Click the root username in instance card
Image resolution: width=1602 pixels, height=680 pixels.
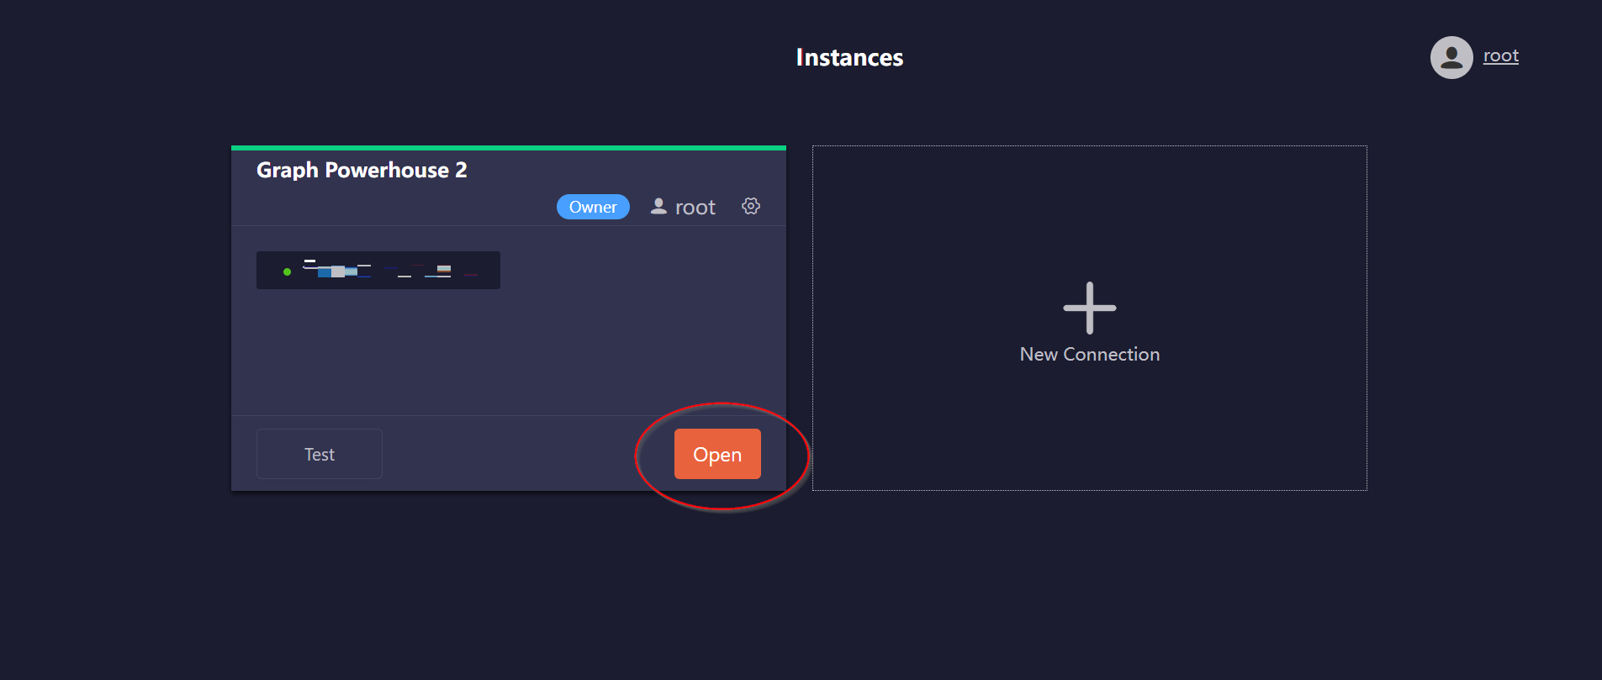point(695,208)
